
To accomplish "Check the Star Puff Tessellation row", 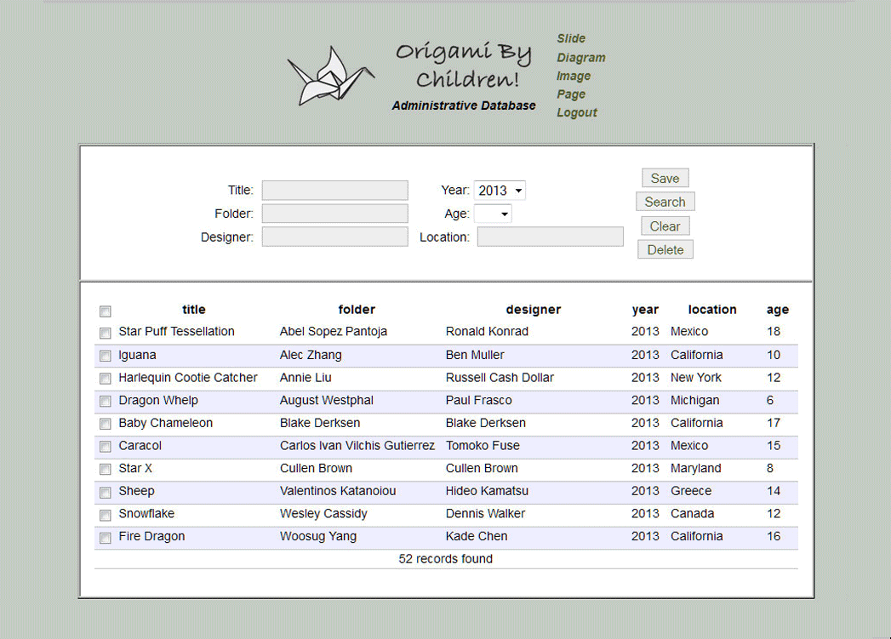I will pos(106,333).
